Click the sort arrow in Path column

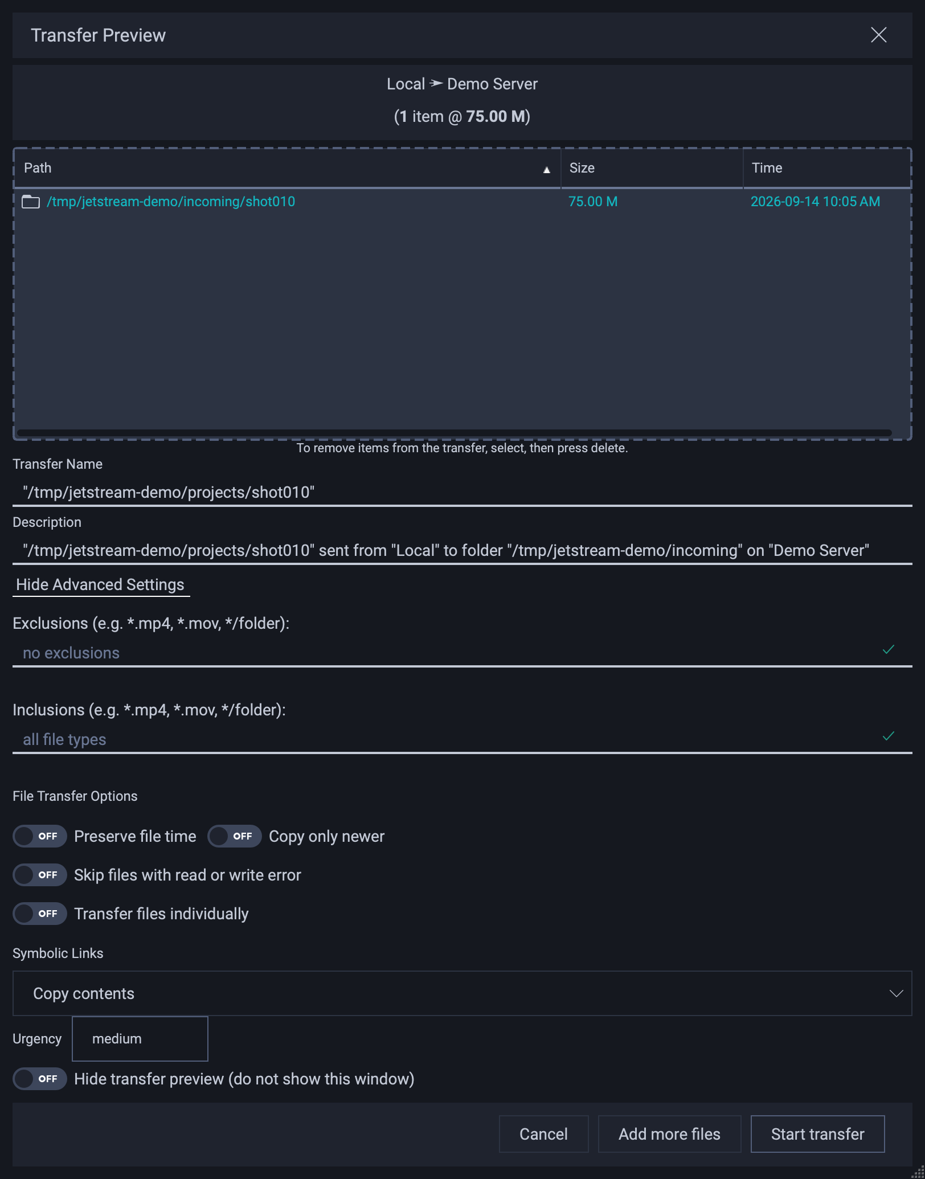[x=547, y=170]
